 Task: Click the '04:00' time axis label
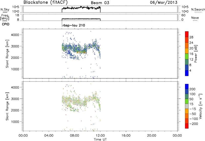tap(49, 136)
